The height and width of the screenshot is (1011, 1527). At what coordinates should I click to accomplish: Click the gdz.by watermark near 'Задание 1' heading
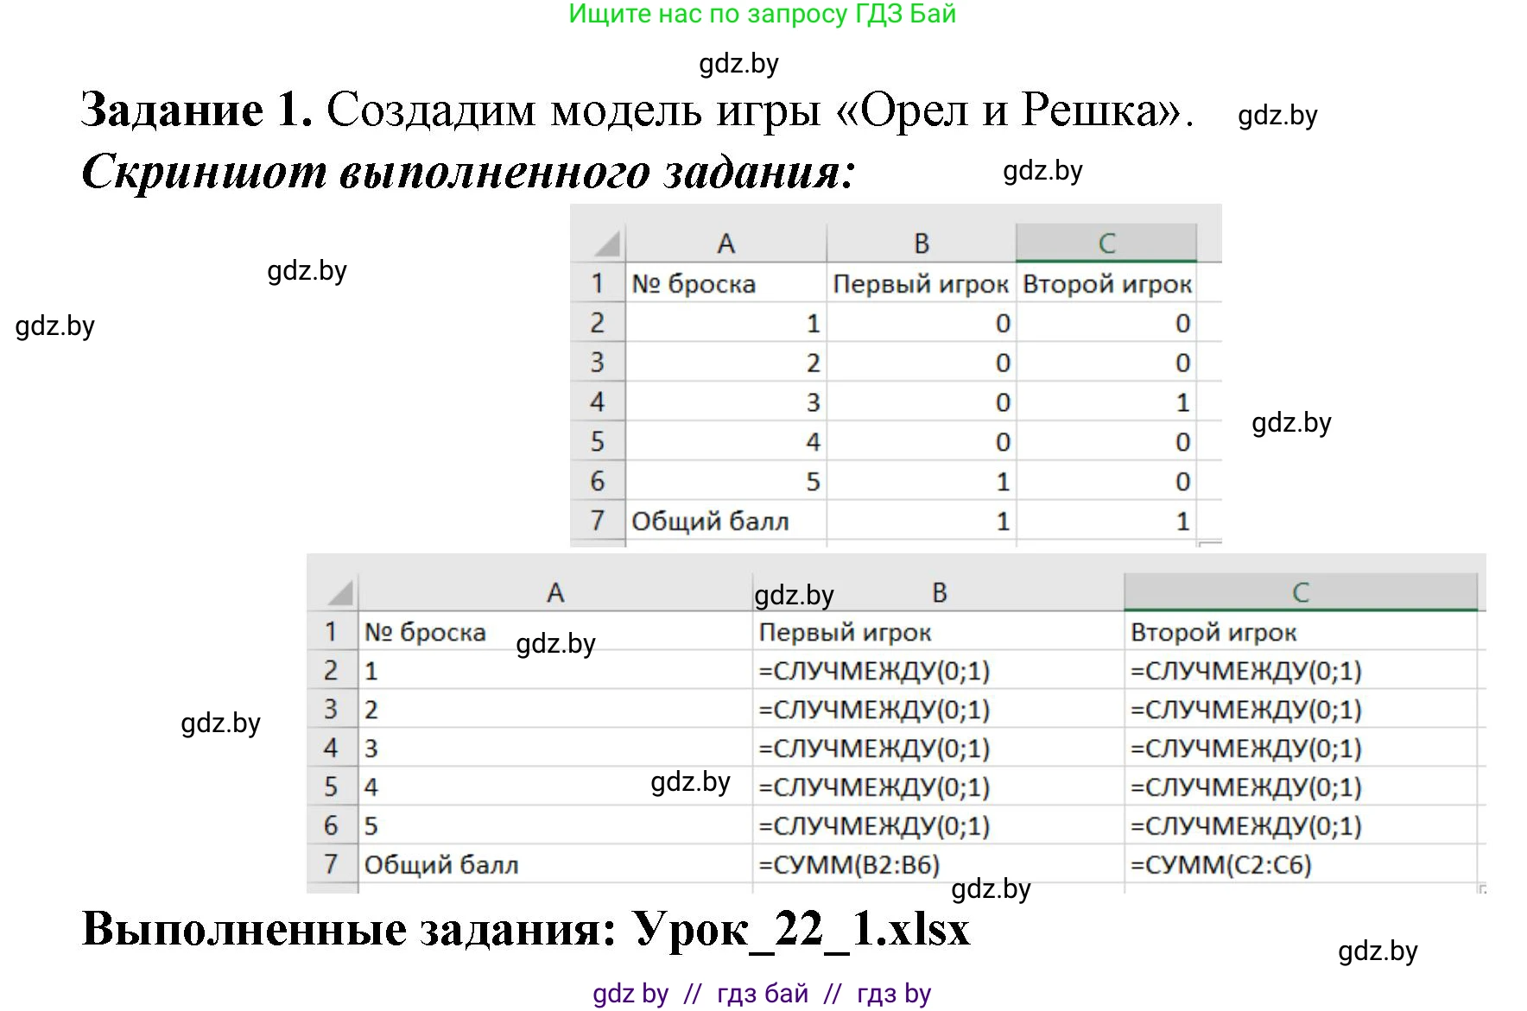pyautogui.click(x=1276, y=116)
